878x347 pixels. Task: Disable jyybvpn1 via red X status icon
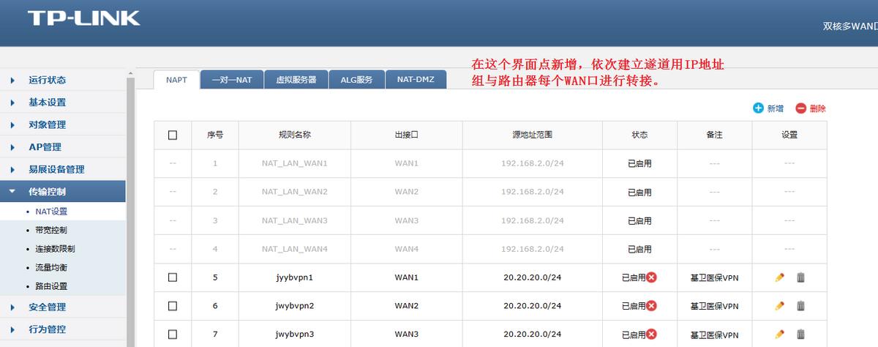(x=651, y=277)
